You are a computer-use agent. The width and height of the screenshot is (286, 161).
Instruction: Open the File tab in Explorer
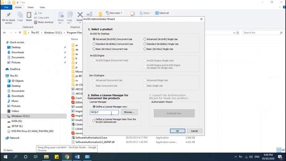click(x=6, y=7)
